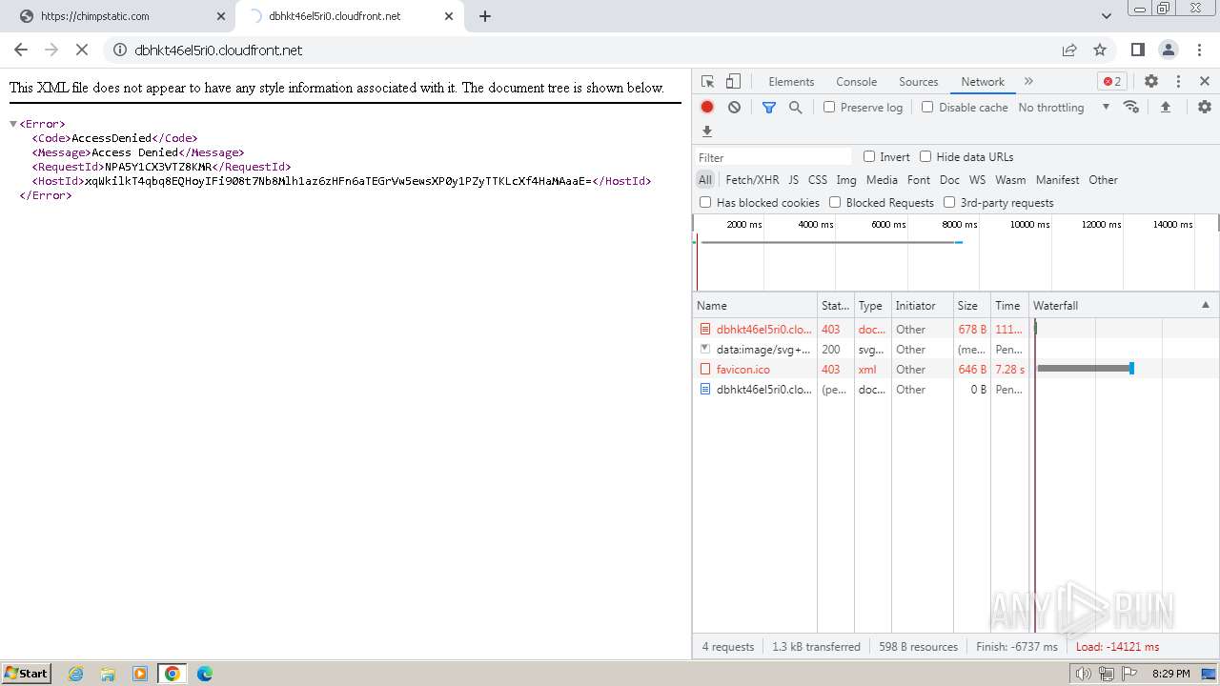The image size is (1220, 686).
Task: Open volume control in system tray
Action: click(1083, 674)
